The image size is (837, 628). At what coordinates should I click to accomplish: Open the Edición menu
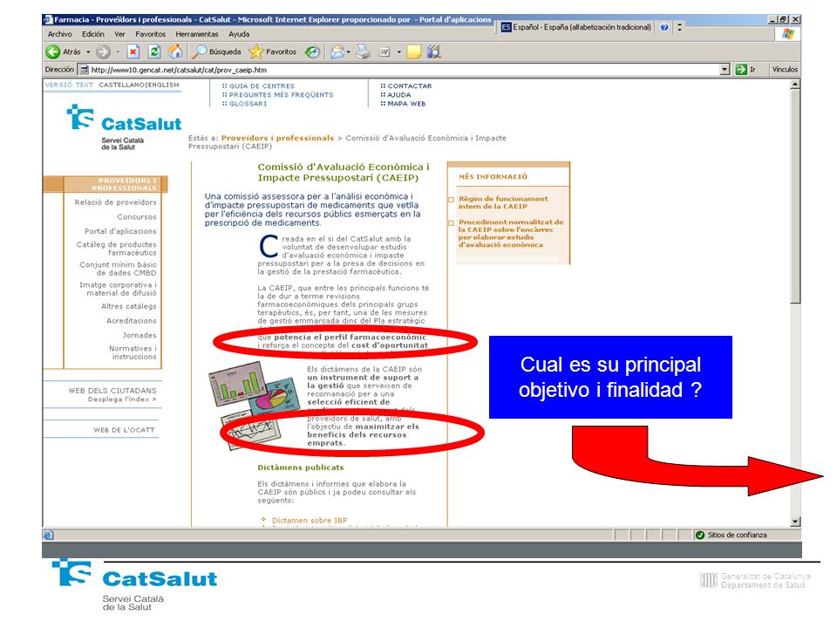click(93, 34)
